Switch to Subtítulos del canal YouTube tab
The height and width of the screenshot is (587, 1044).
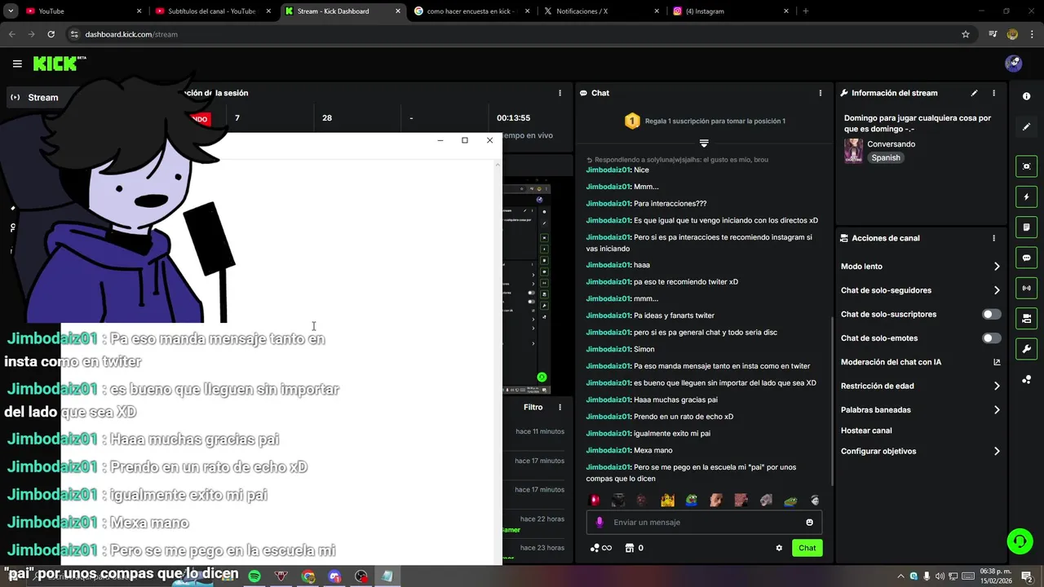[x=214, y=11]
